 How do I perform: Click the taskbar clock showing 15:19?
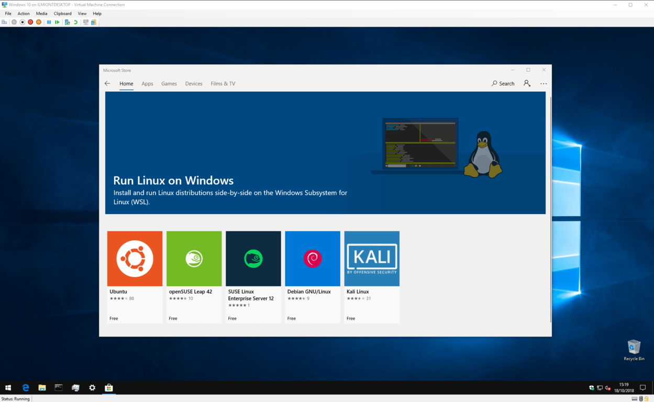624,388
